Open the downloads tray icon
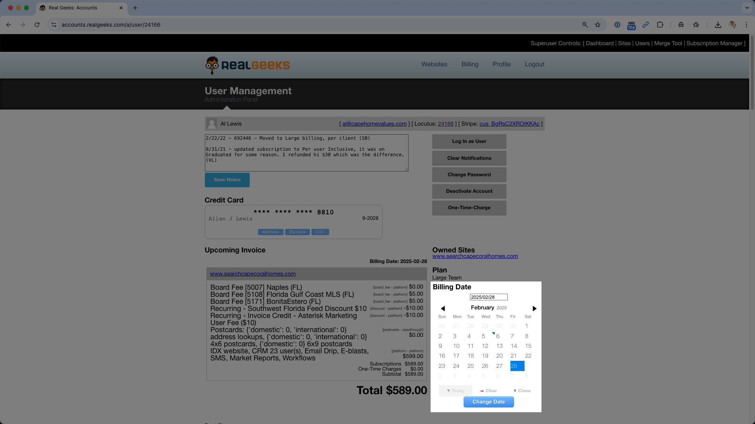This screenshot has width=755, height=424. 718,25
